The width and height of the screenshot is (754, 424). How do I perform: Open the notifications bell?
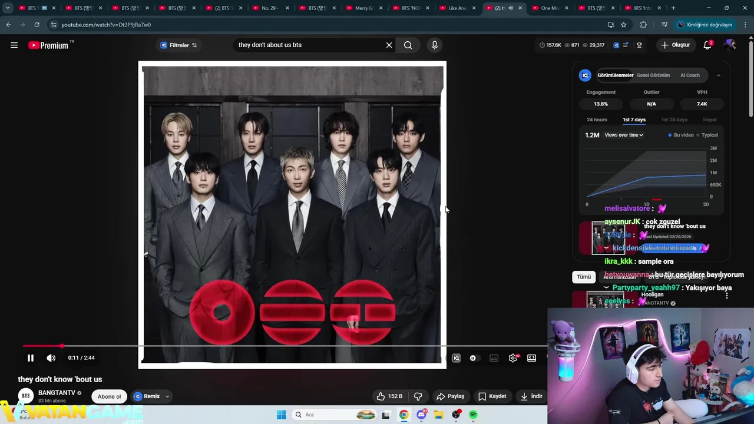coord(707,45)
